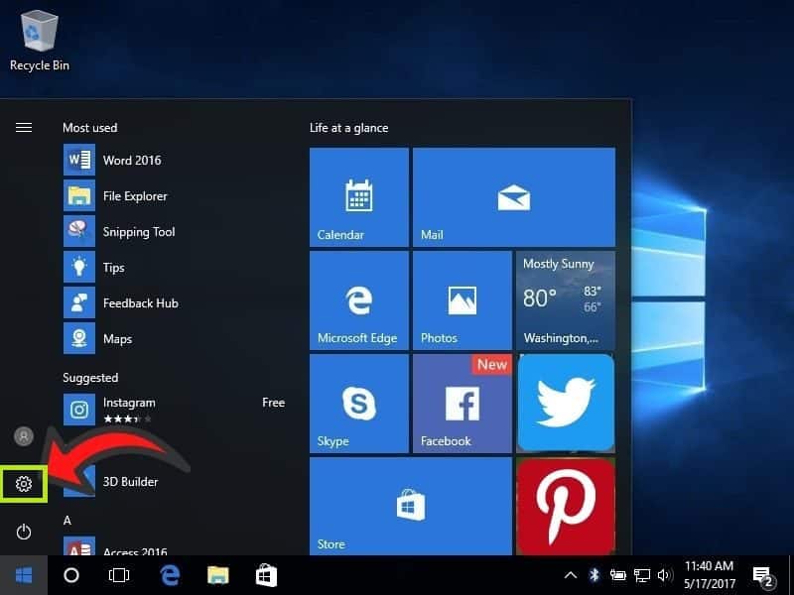The image size is (794, 595).
Task: Open the Facebook tile
Action: click(x=463, y=404)
